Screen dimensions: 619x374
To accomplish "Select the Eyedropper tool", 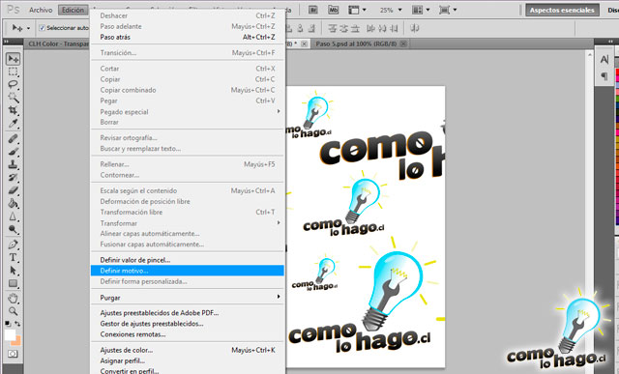I will click(13, 123).
